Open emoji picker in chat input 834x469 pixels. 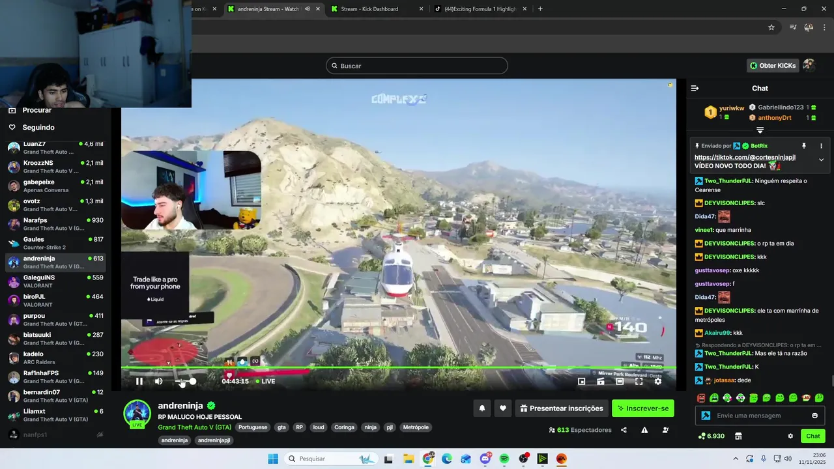(814, 416)
